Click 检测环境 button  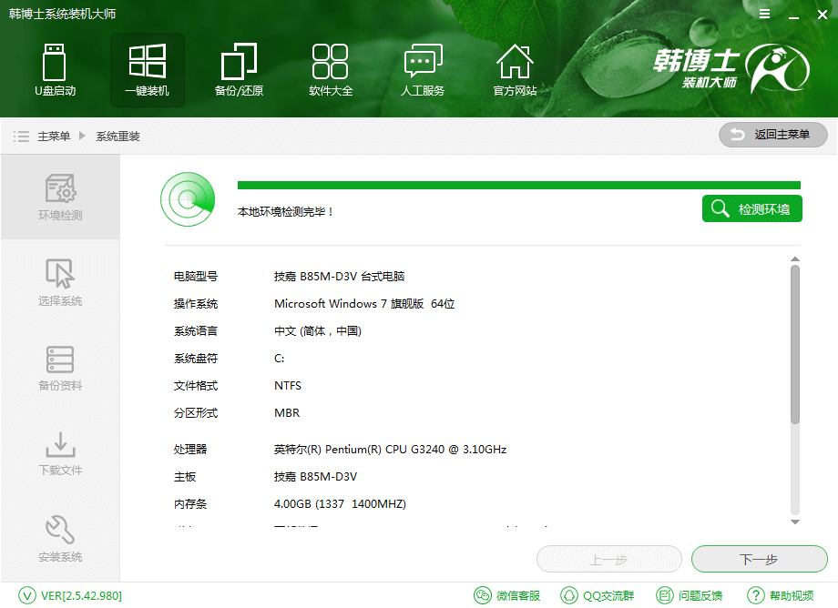click(752, 208)
